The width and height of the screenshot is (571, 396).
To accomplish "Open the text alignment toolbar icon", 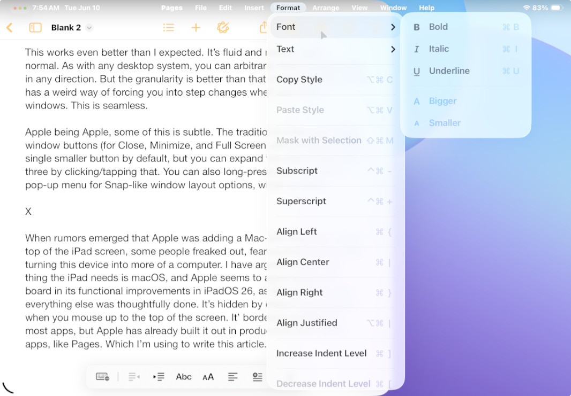I will click(232, 377).
